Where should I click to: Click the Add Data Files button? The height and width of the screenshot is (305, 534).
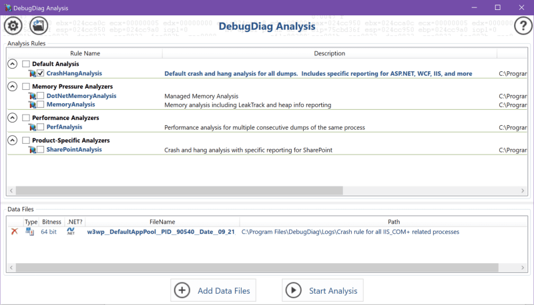[213, 290]
